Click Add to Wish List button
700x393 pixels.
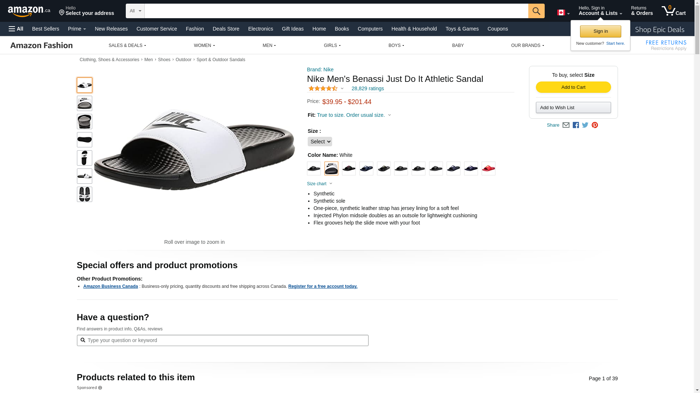(573, 108)
